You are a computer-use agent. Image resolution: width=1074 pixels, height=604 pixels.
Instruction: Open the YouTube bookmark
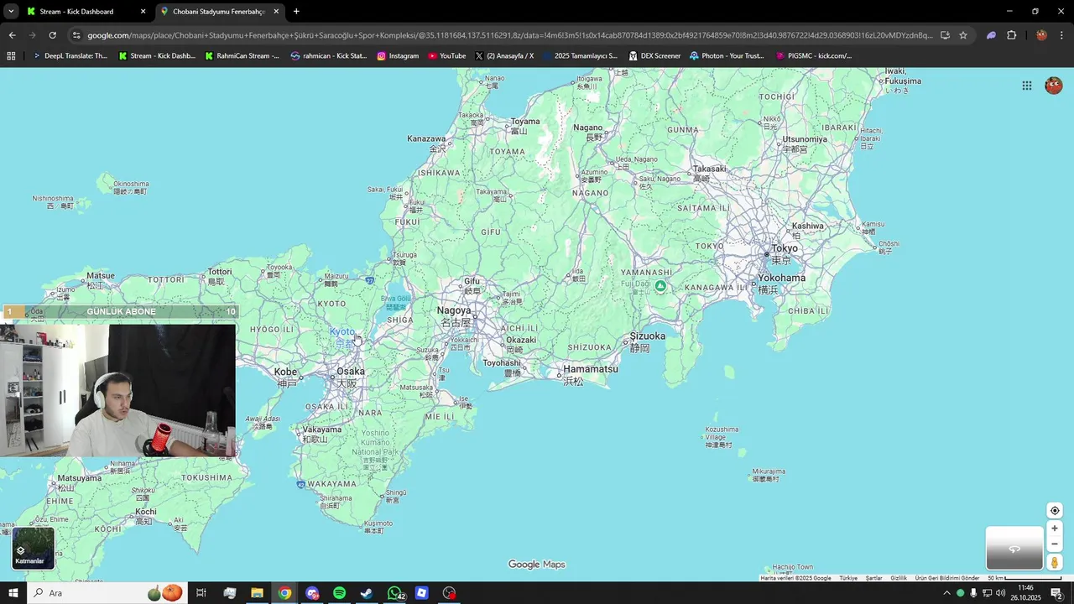(x=446, y=56)
